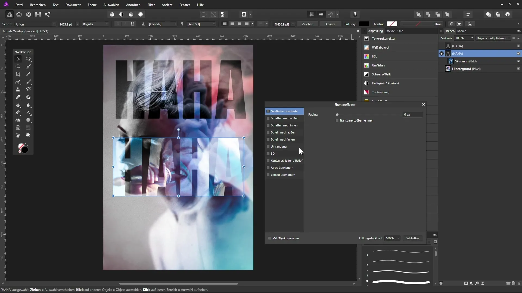522x293 pixels.
Task: Open the font size dropdown
Action: coord(77,24)
